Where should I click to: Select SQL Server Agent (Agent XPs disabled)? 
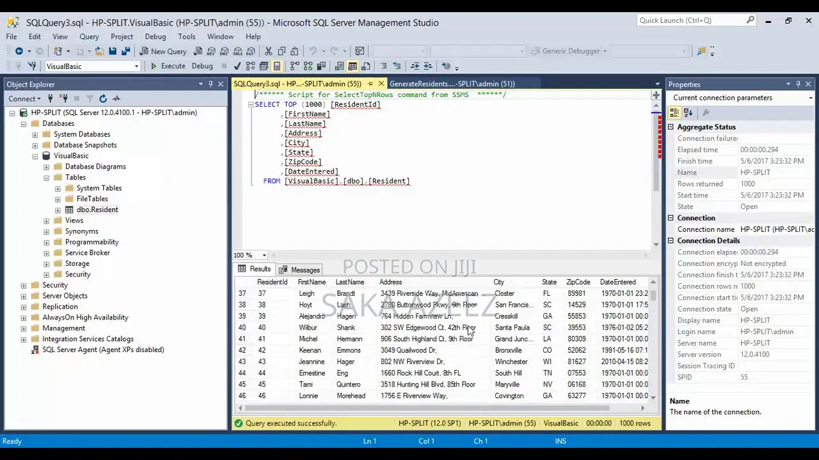click(102, 349)
